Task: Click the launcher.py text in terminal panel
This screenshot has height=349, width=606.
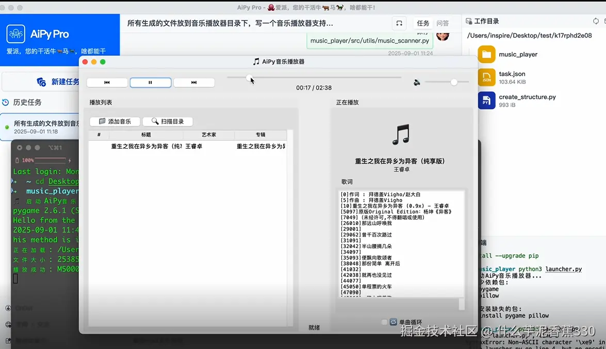Action: [564, 269]
